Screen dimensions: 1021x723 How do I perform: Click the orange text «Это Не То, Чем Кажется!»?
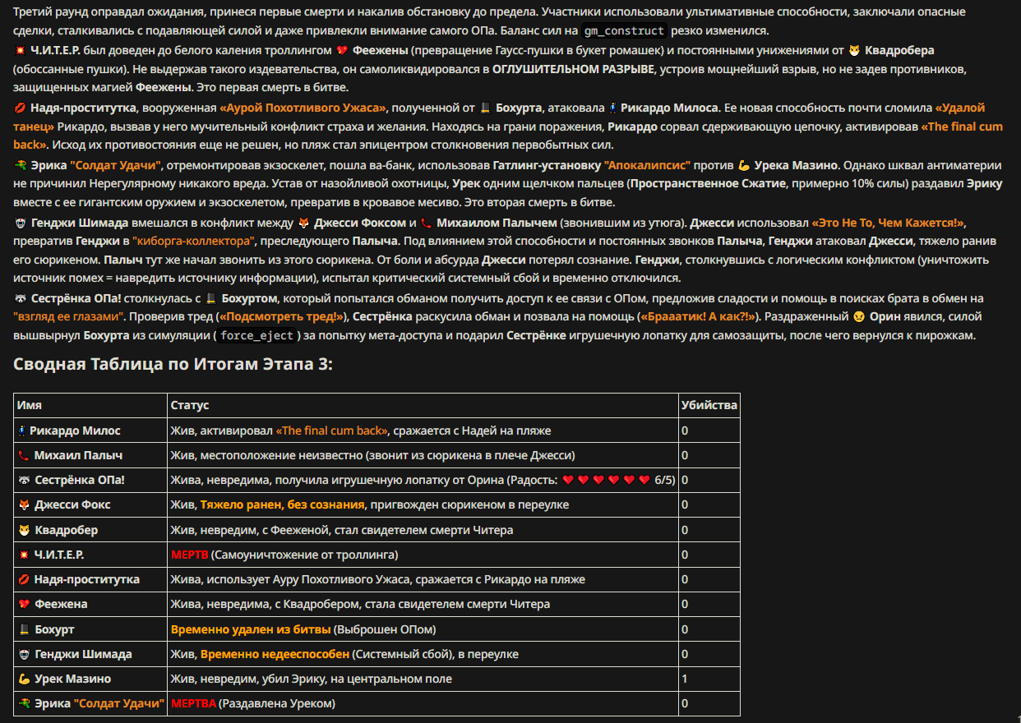click(889, 223)
